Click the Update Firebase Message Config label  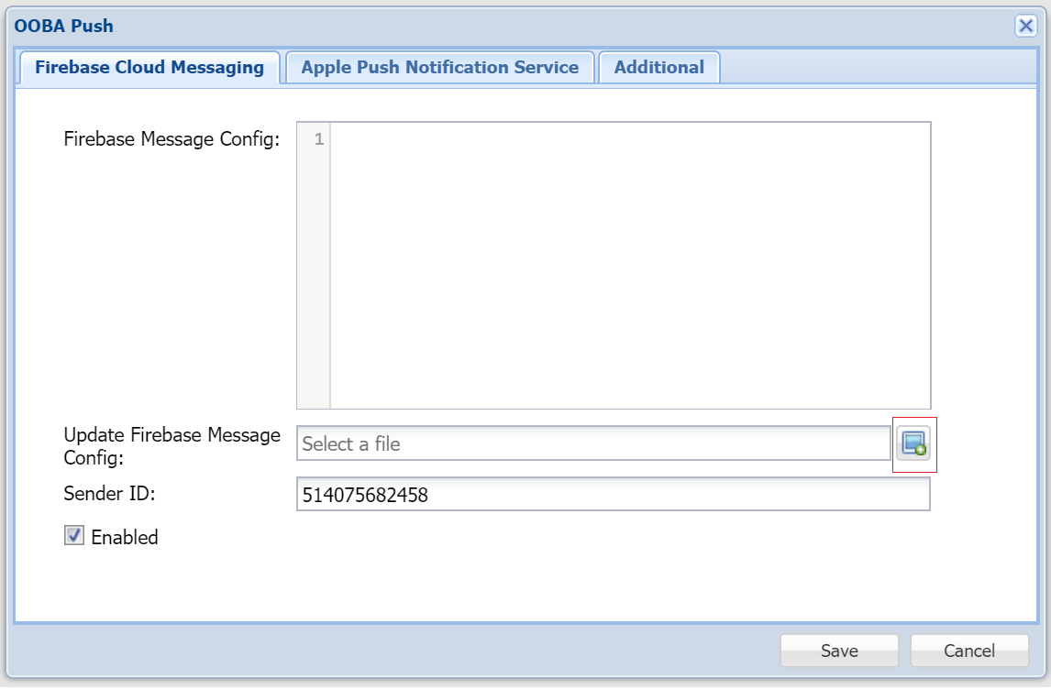[171, 445]
